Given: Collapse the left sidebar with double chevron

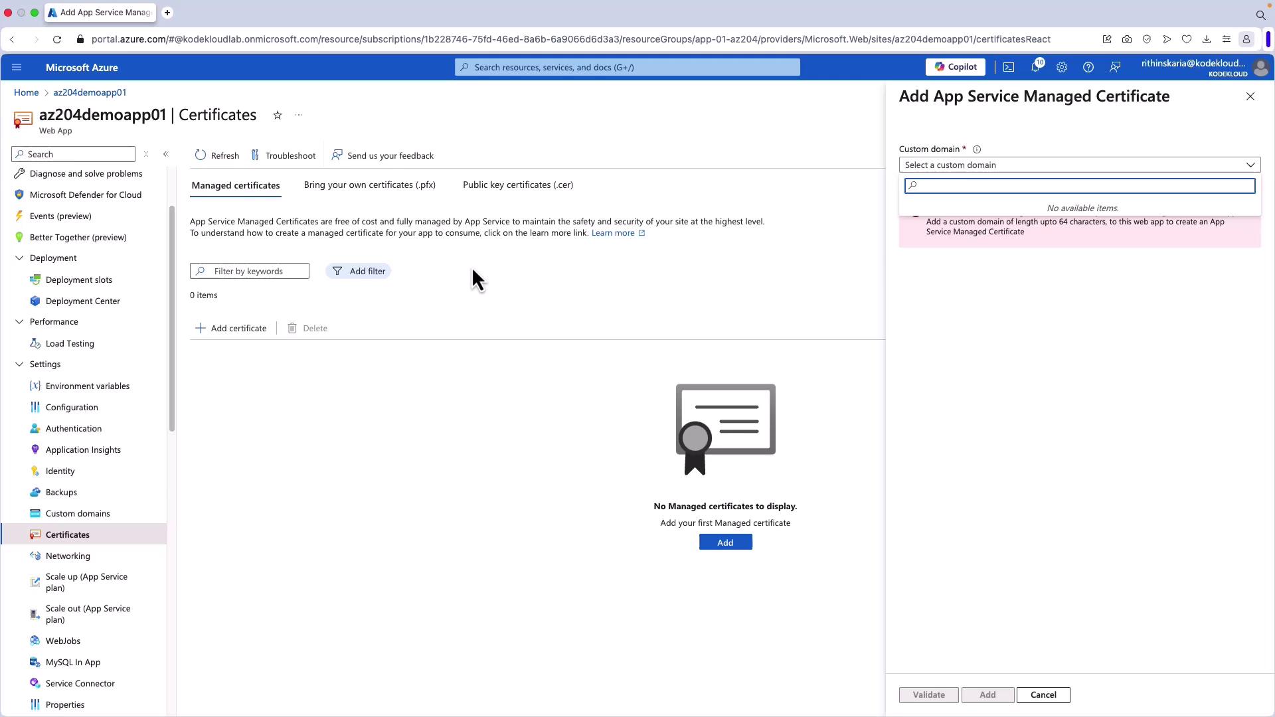Looking at the screenshot, I should (x=165, y=154).
